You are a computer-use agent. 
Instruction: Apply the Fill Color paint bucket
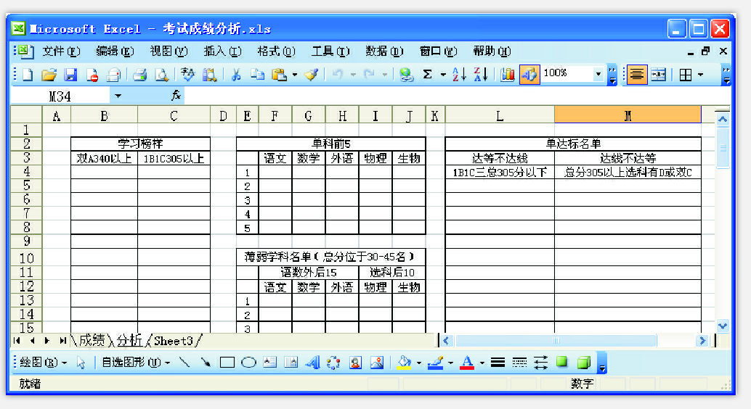click(x=405, y=362)
